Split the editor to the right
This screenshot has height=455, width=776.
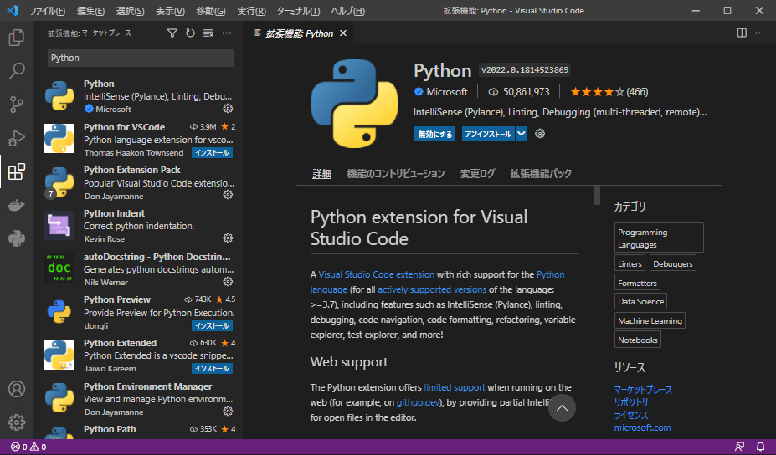pyautogui.click(x=742, y=33)
